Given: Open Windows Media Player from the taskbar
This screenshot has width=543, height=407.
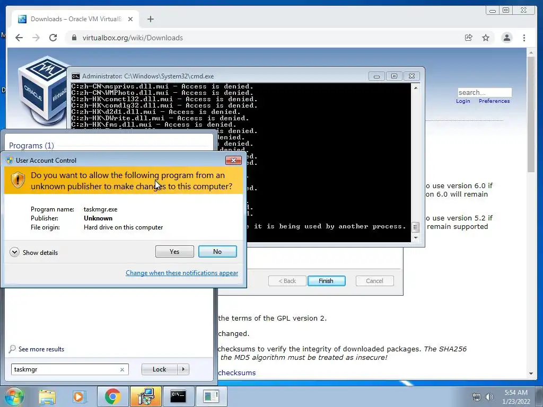Looking at the screenshot, I should (79, 396).
